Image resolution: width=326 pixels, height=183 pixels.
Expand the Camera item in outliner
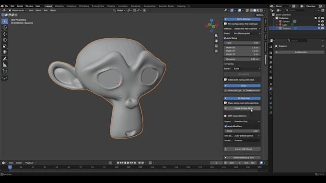277,22
